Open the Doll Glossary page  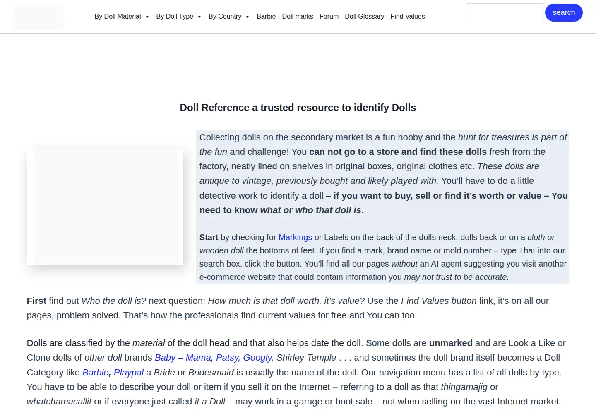365,17
